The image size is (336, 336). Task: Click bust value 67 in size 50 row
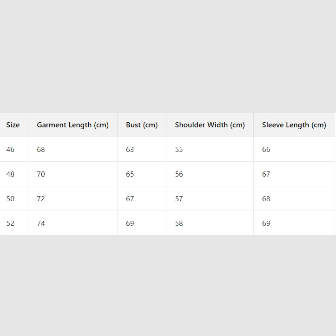click(x=130, y=199)
